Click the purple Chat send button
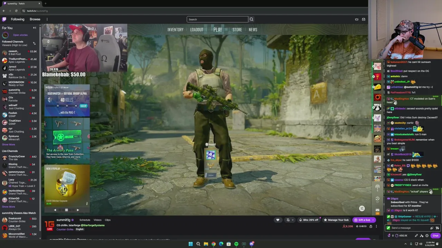This screenshot has height=248, width=442. tap(435, 236)
